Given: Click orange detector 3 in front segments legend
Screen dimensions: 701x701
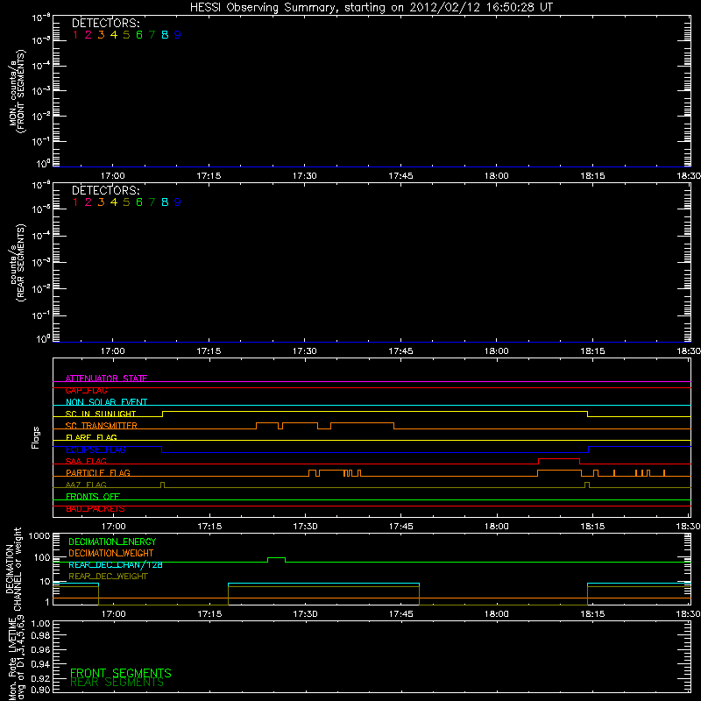Looking at the screenshot, I should 101,35.
